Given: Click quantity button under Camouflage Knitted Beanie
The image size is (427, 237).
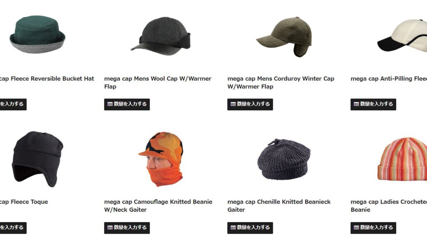Looking at the screenshot, I should pos(127,228).
